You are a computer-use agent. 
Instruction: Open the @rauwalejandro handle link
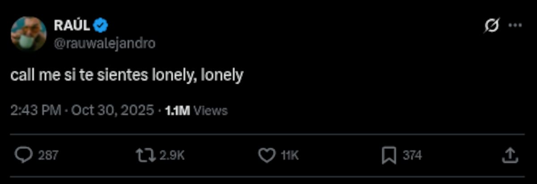104,43
